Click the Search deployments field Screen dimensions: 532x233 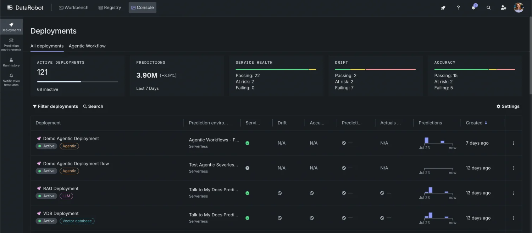pos(93,106)
